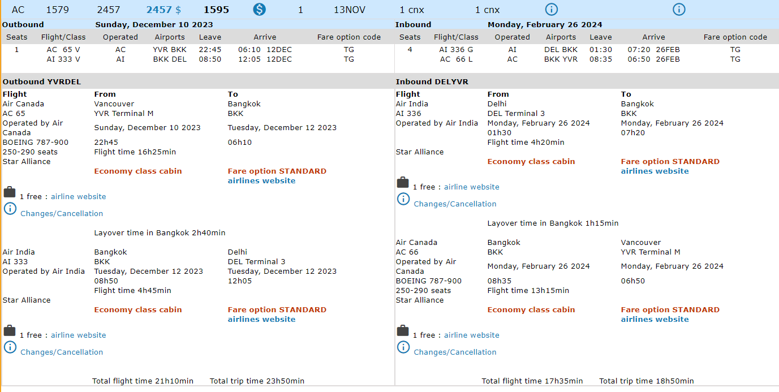Click the baggage icon under Air India AI 333
Image resolution: width=779 pixels, height=392 pixels.
10,331
